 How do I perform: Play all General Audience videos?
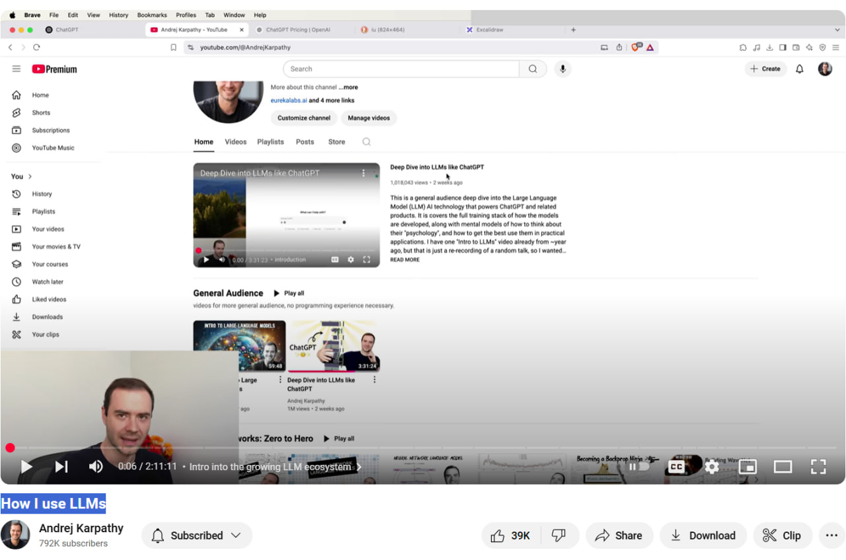pos(289,293)
